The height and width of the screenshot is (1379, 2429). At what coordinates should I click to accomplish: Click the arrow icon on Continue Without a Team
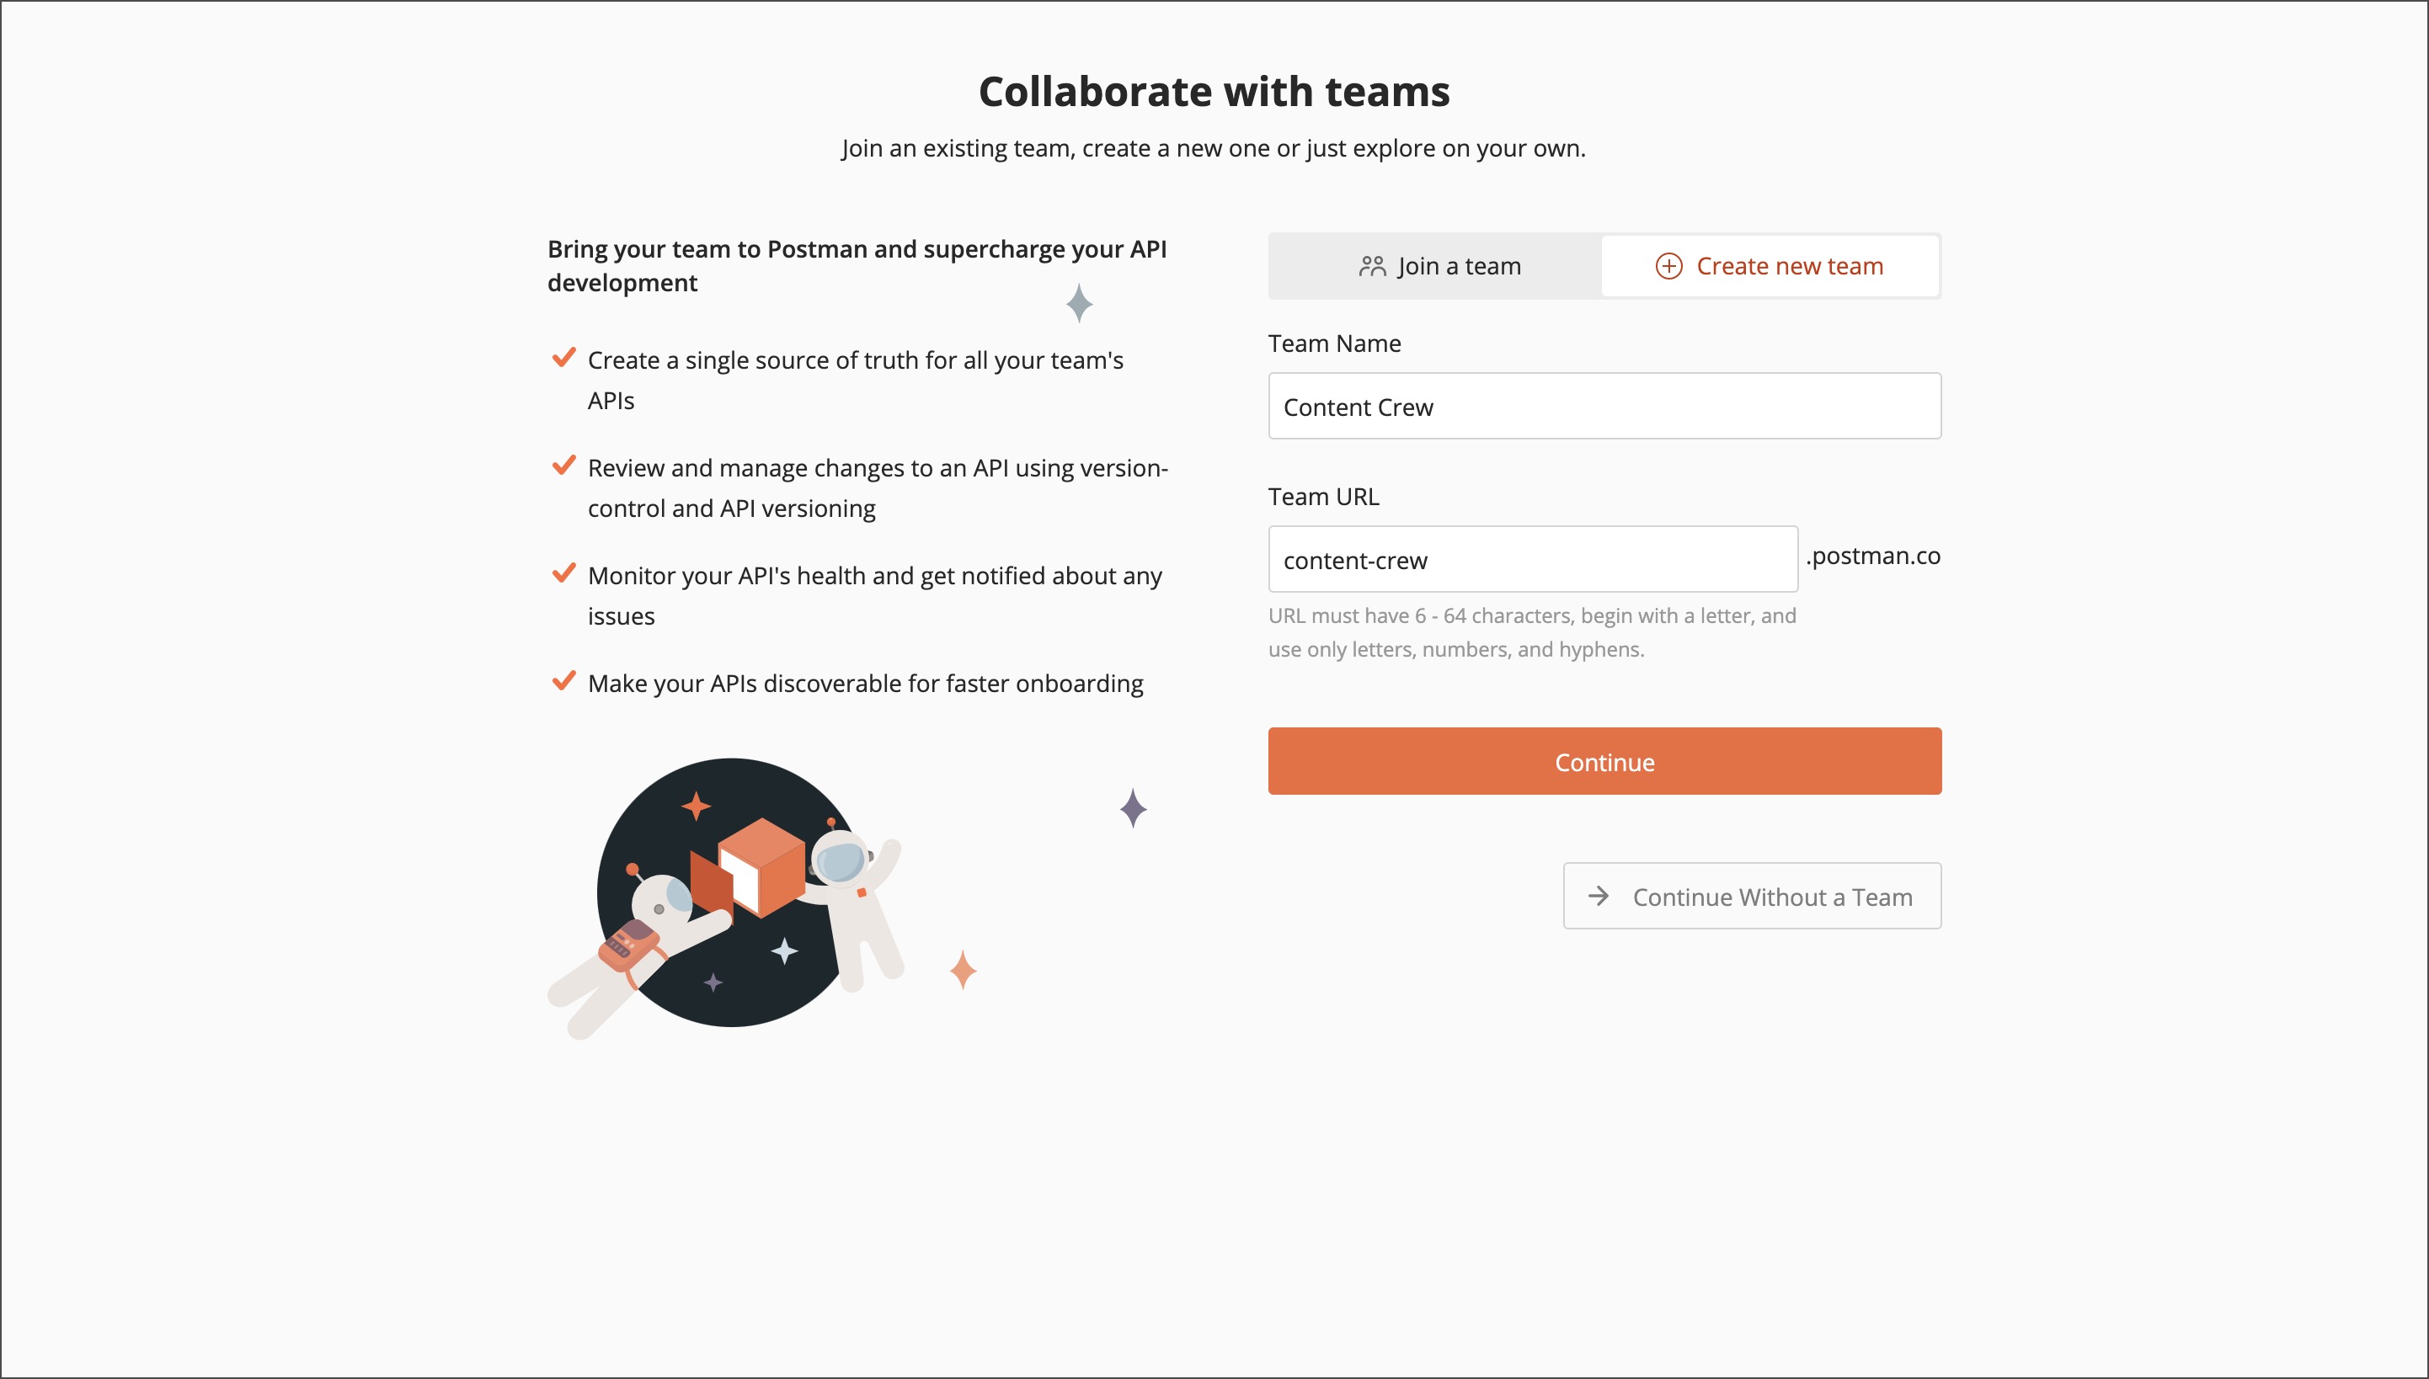click(1599, 896)
